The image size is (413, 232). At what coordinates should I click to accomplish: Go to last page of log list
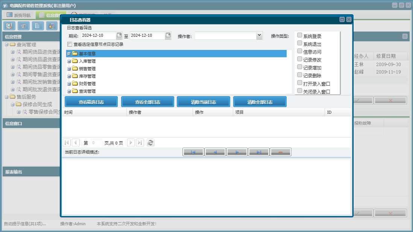tap(140, 143)
